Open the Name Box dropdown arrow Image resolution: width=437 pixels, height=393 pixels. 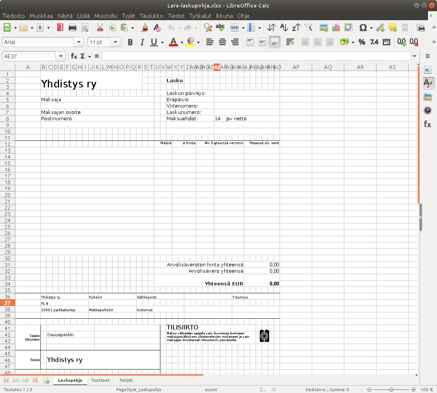pyautogui.click(x=61, y=56)
